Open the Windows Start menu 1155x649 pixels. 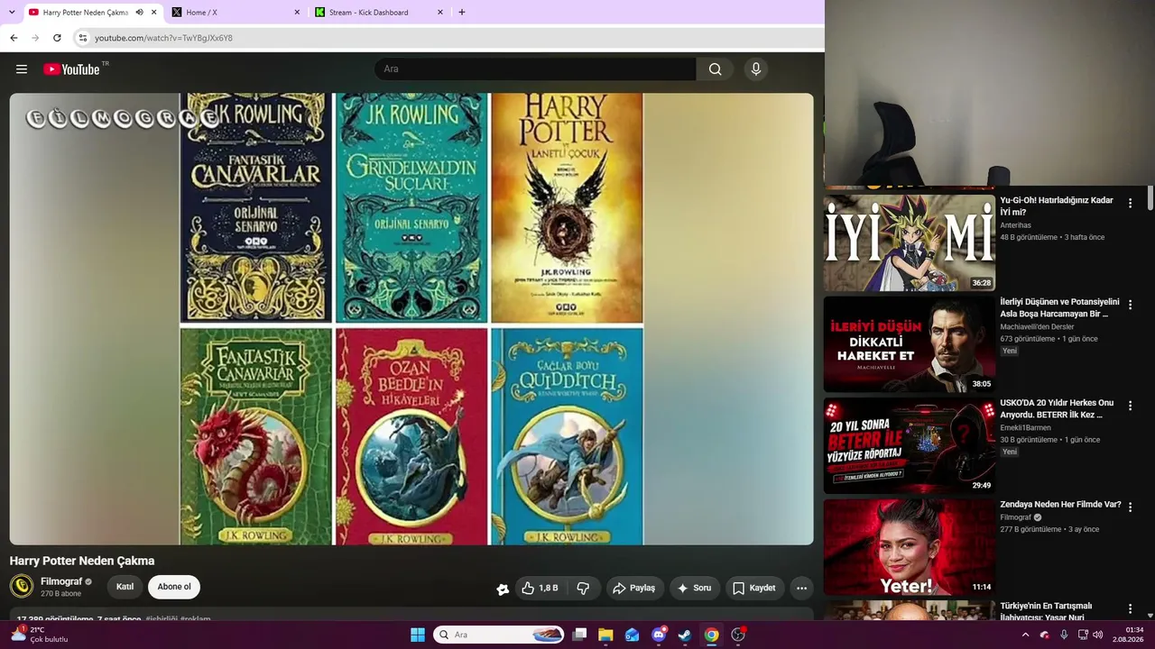point(418,635)
